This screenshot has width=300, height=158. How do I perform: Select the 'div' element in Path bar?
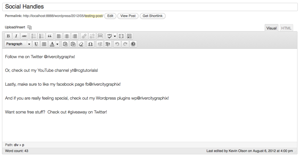click(x=16, y=145)
